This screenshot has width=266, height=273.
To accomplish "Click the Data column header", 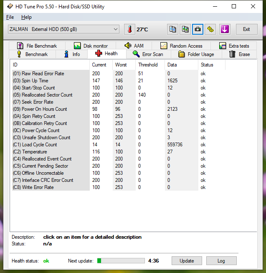I will point(181,65).
